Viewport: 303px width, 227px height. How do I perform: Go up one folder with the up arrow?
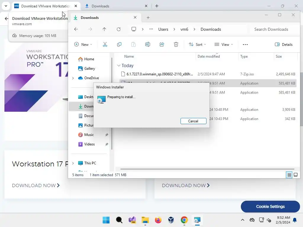point(104,29)
